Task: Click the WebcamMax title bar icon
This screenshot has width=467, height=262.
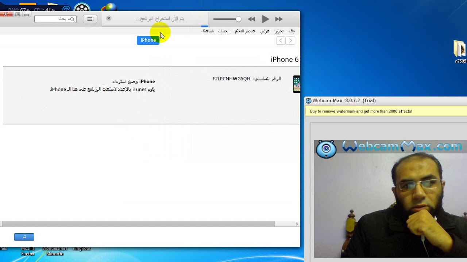Action: pos(309,101)
